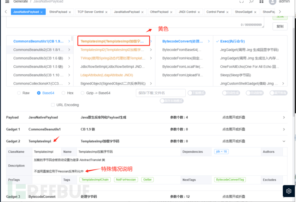The height and width of the screenshot is (202, 296).
Task: Select JdbcRowSetImpl JNDI option
Action: pos(112,66)
